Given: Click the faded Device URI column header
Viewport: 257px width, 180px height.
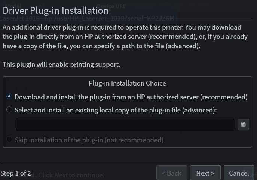Looking at the screenshot, I should pos(111,6).
